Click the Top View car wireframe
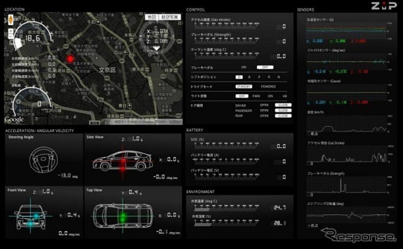The width and height of the screenshot is (403, 249). pos(123,216)
